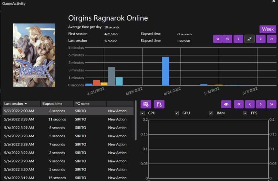Click the first session date 4/21/2022 in the stats
278x181 pixels.
click(x=111, y=34)
